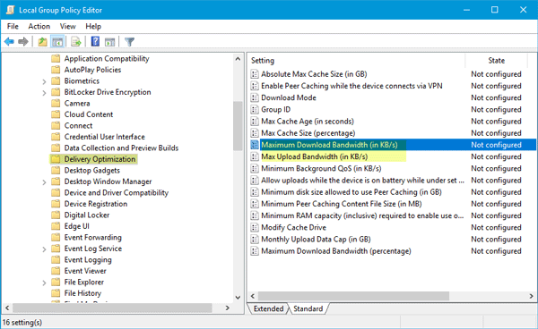Select Minimum Peer Caching Content File Size
This screenshot has height=329, width=538.
pos(342,204)
